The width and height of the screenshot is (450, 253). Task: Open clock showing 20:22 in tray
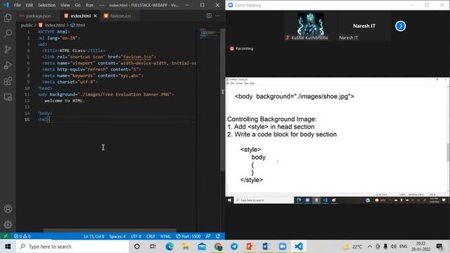click(420, 247)
